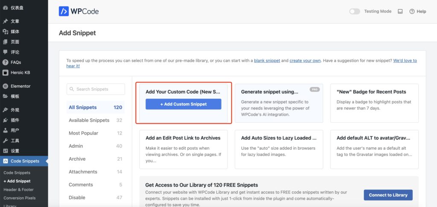Click the wrench icon next to 工具
Viewport: 437px width, 207px height.
pos(5,141)
